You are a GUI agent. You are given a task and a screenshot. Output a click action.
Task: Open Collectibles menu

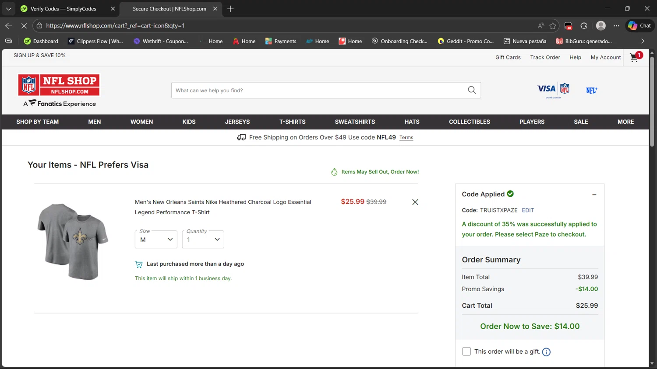click(x=470, y=122)
